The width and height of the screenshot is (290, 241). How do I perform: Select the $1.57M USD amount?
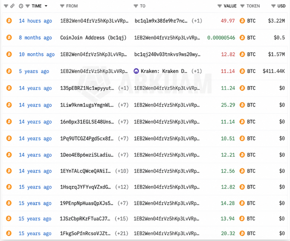click(276, 55)
